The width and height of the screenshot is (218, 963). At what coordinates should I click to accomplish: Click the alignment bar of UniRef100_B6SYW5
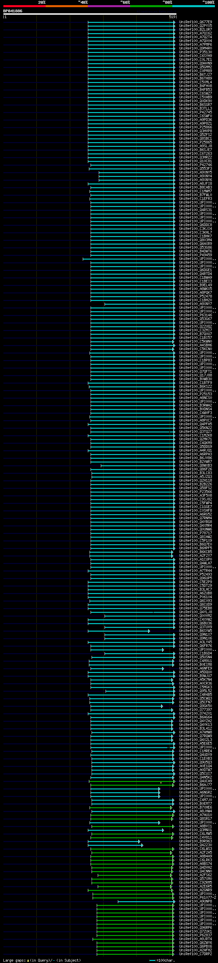(119, 631)
